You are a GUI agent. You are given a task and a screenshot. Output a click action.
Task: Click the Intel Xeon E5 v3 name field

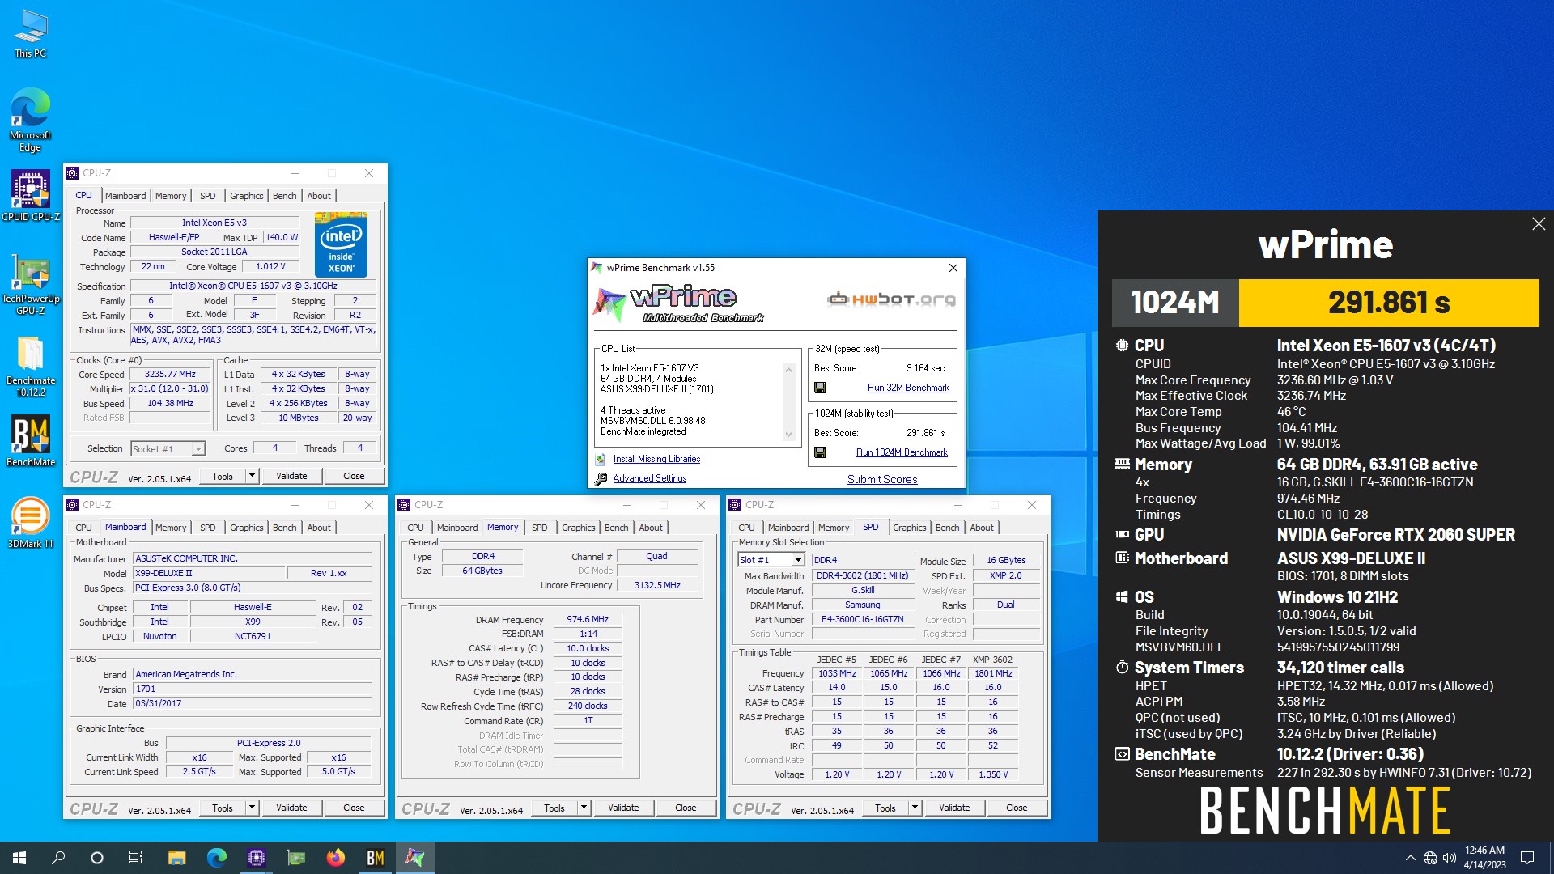click(214, 223)
